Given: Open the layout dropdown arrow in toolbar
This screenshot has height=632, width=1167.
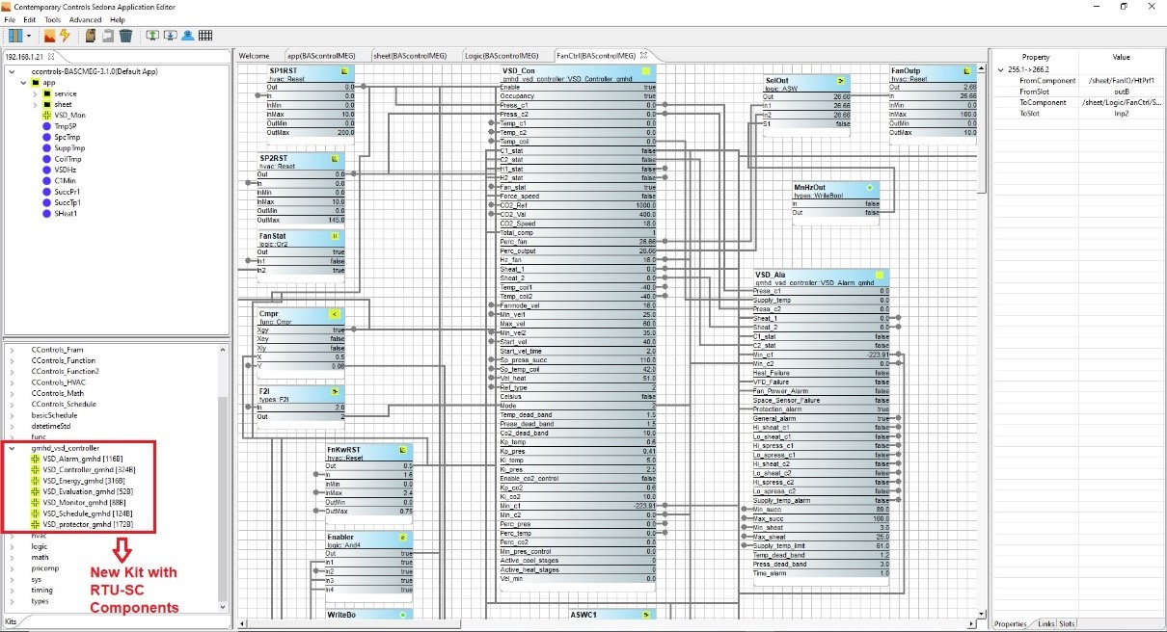Looking at the screenshot, I should pos(30,37).
